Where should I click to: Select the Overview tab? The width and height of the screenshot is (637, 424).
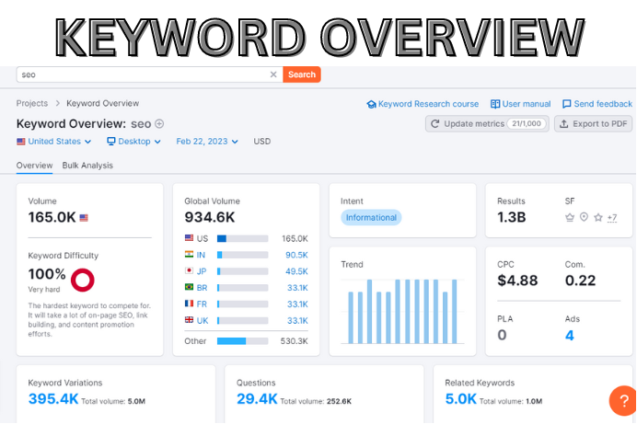34,166
